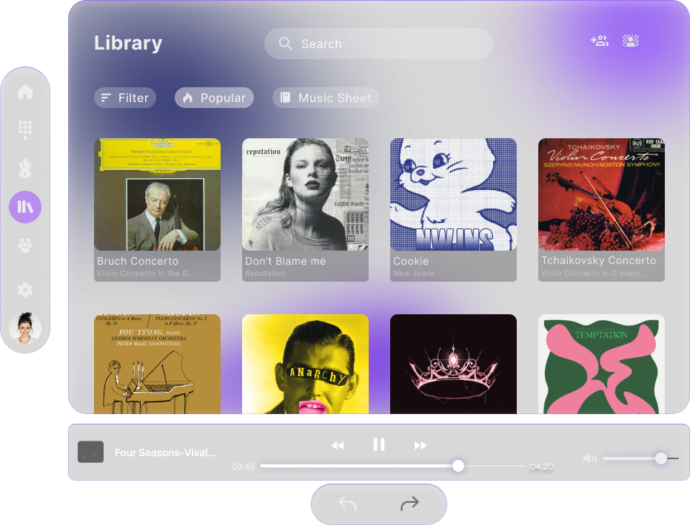The height and width of the screenshot is (525, 690).
Task: Open the dotted grid keypad icon
Action: (25, 129)
